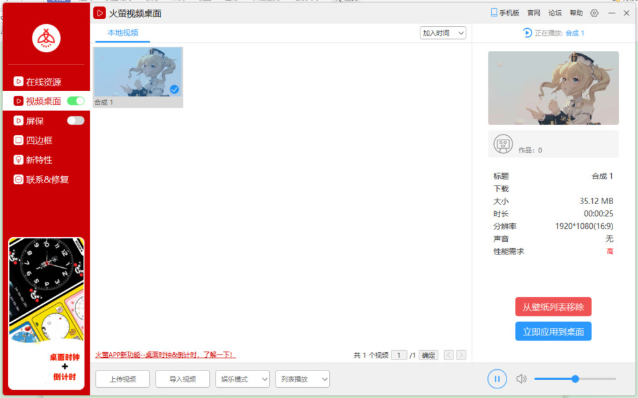Open the 新特性 section
Viewport: 638px width, 398px height.
point(39,160)
